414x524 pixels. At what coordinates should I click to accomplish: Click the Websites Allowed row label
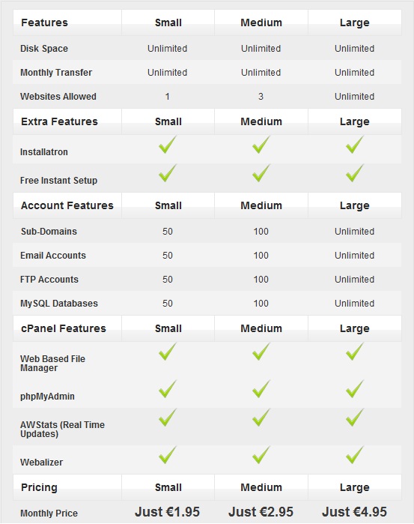click(58, 96)
